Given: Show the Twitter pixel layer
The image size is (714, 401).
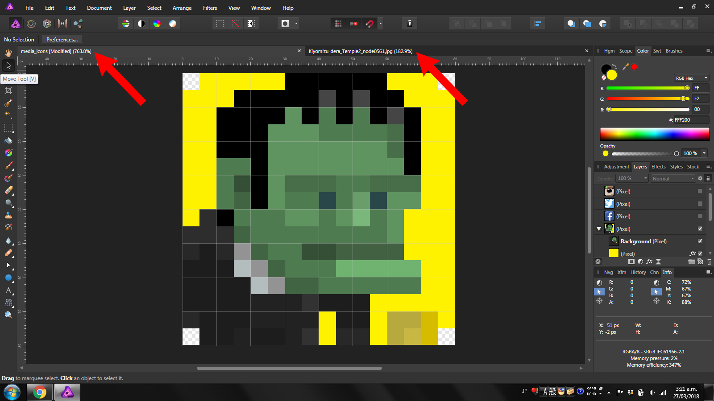Looking at the screenshot, I should [700, 204].
